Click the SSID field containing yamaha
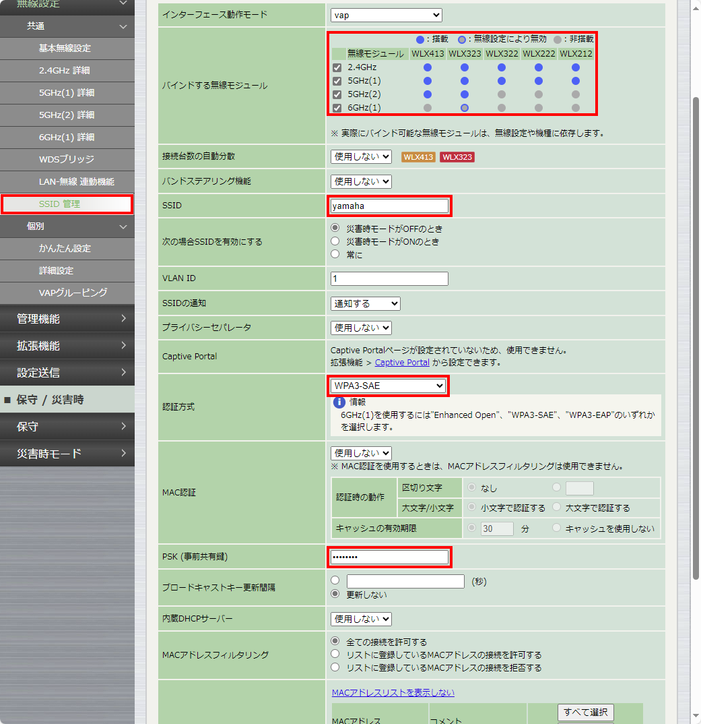Screen dimensions: 701x724 (x=389, y=206)
